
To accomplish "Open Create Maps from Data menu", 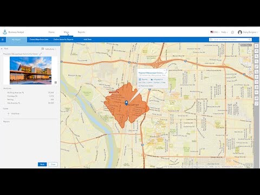I will click(x=39, y=40).
